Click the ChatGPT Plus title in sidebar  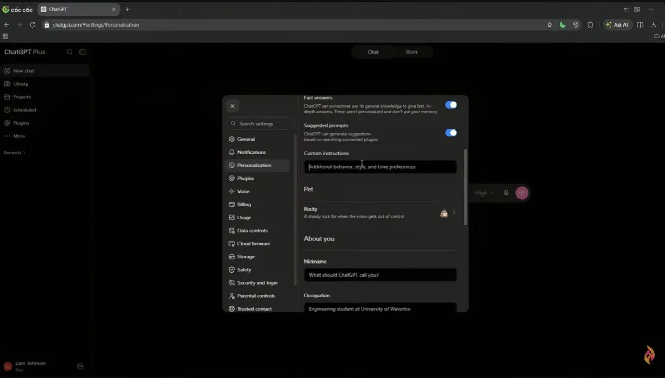click(25, 52)
